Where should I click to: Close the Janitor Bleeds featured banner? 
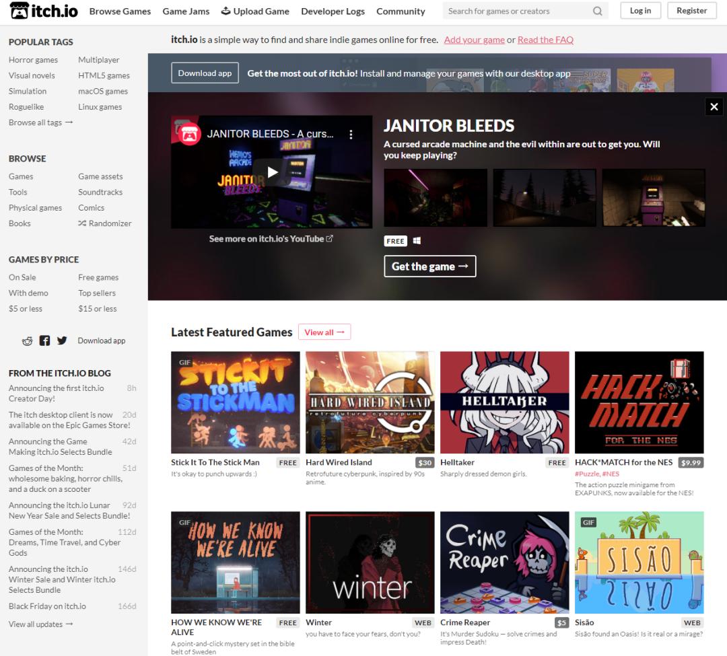coord(714,106)
